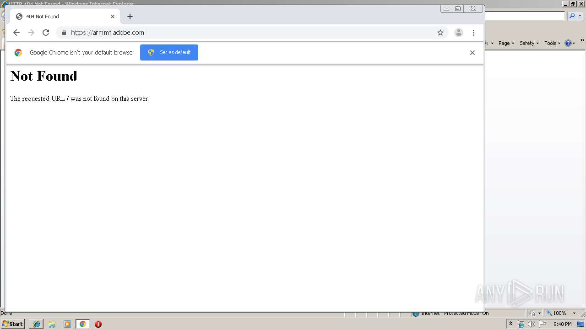Image resolution: width=586 pixels, height=330 pixels.
Task: Click the Not Found heading text
Action: tap(43, 76)
